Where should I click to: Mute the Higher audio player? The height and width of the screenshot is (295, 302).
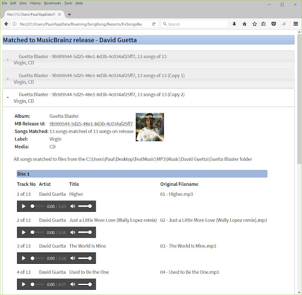73,206
